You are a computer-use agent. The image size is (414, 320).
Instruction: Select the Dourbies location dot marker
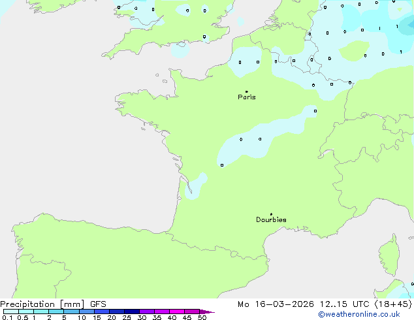(x=271, y=214)
